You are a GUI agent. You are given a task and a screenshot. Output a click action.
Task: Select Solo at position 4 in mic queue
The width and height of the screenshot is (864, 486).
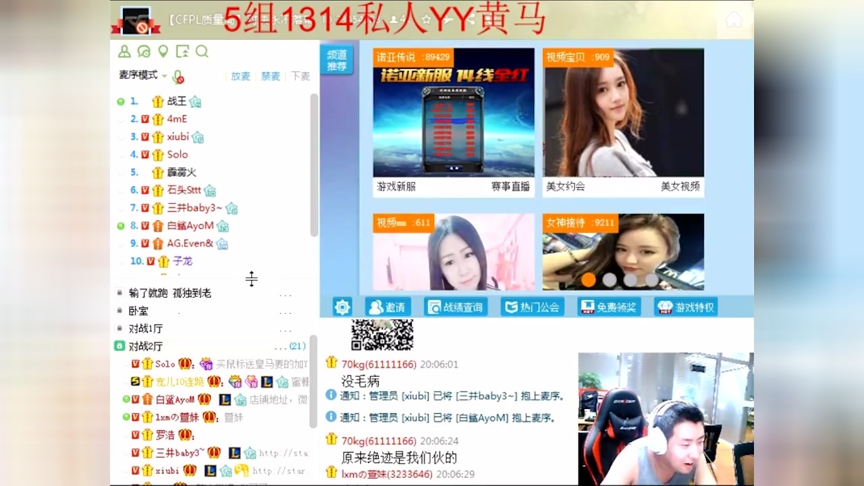pyautogui.click(x=178, y=155)
